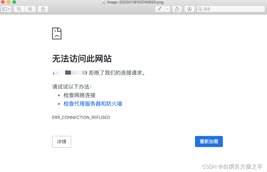Click the 检查网络连接 list item
The image size is (267, 172).
click(79, 95)
